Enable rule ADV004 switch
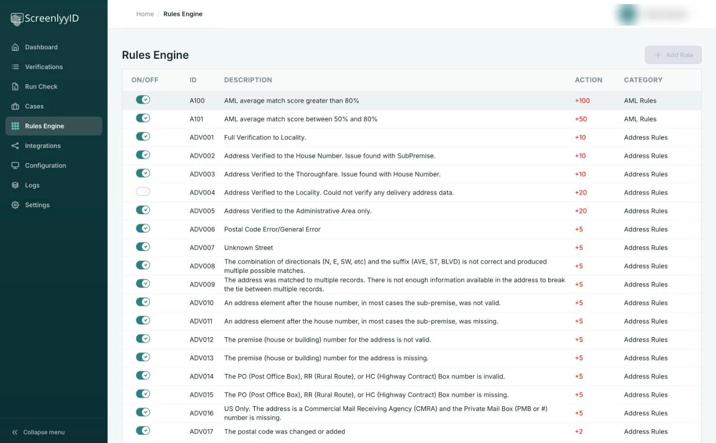 pyautogui.click(x=143, y=192)
